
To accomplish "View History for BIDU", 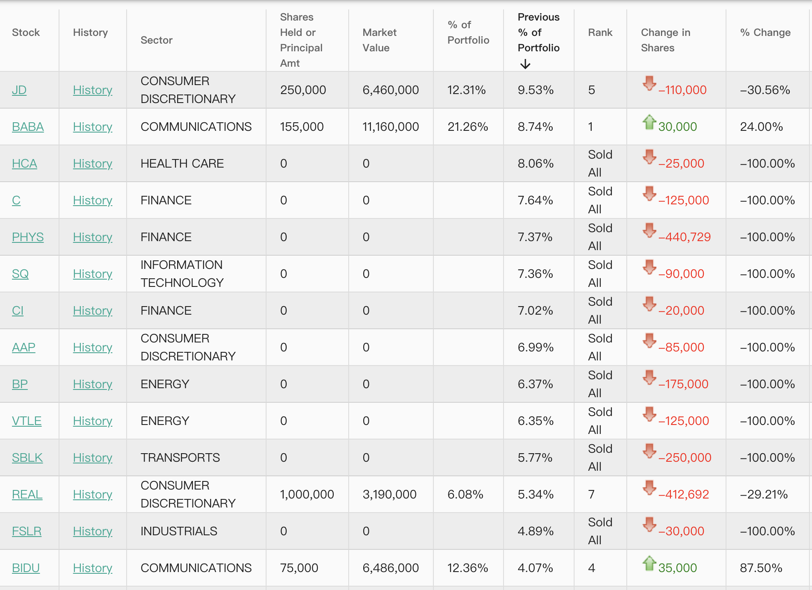I will pos(93,568).
